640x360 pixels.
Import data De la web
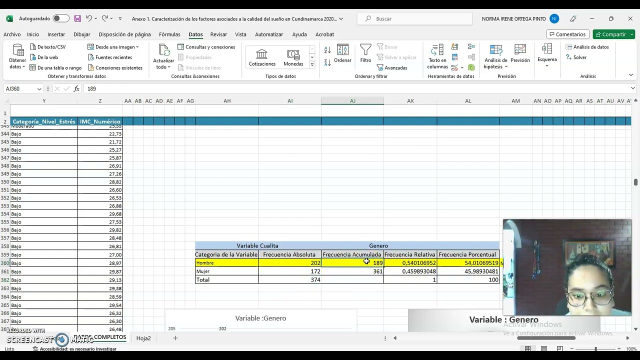(43, 57)
